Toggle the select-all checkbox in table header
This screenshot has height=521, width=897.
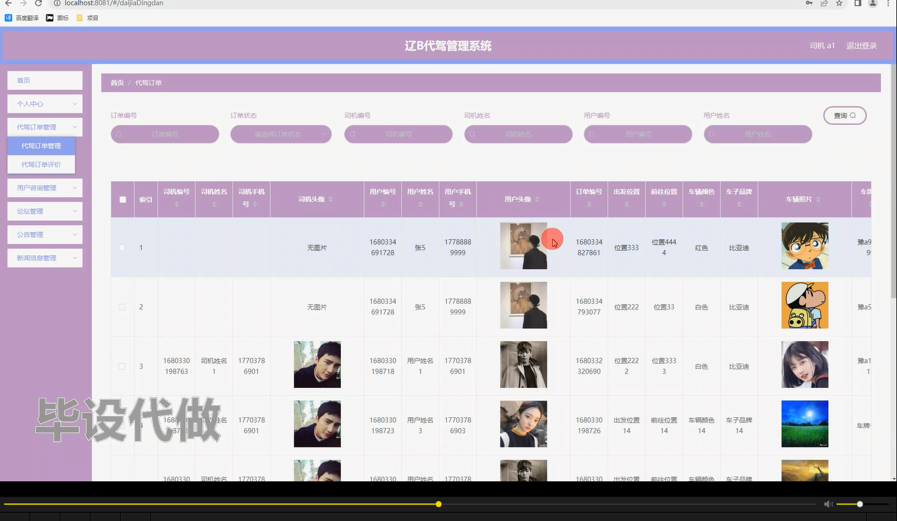tap(122, 200)
